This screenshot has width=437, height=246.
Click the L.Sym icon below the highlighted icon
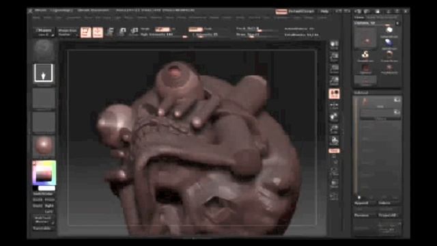(334, 106)
